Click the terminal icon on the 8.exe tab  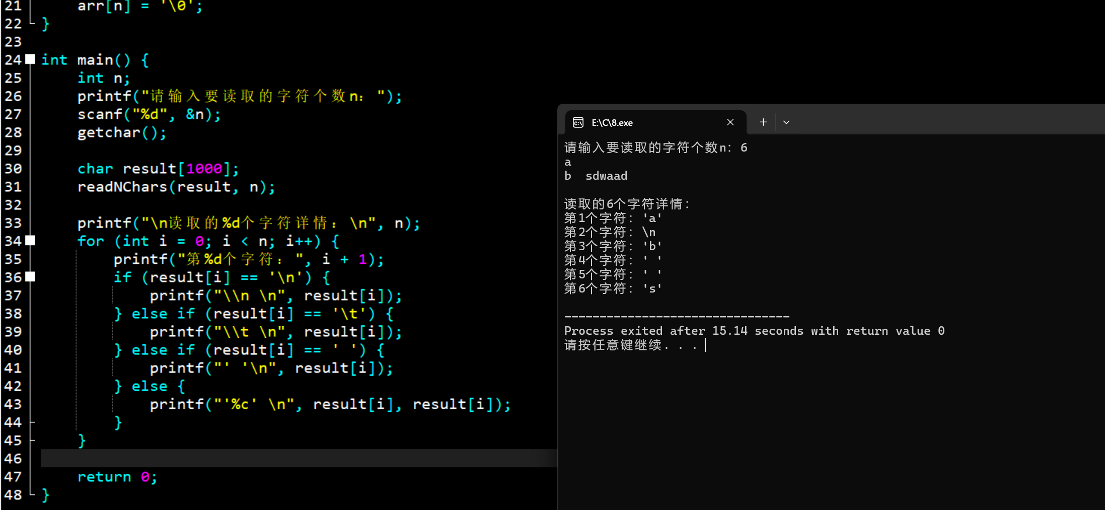coord(578,122)
